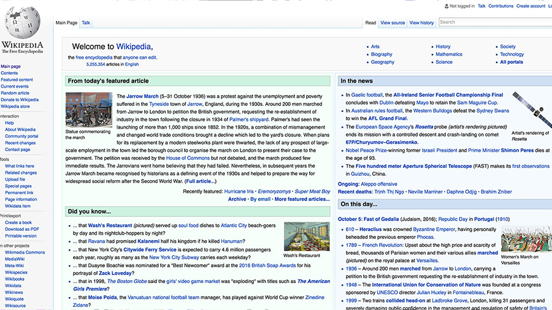The height and width of the screenshot is (310, 552).
Task: Open the 5,255,354 articles count link
Action: coord(96,65)
